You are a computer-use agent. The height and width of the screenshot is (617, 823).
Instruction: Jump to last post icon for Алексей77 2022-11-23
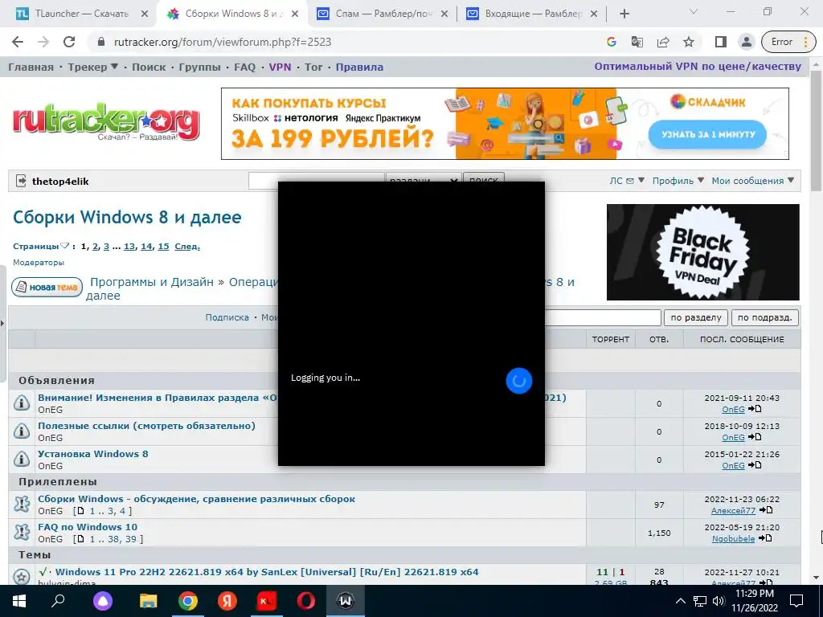766,510
